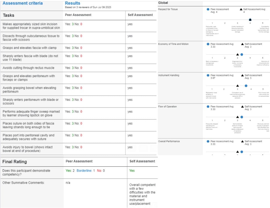Switch to the Results heading

coord(72,3)
